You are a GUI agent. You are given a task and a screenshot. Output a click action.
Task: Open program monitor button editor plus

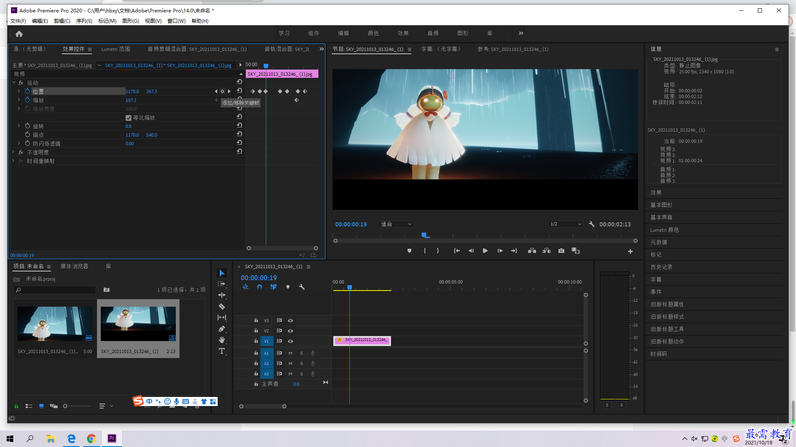(x=630, y=251)
